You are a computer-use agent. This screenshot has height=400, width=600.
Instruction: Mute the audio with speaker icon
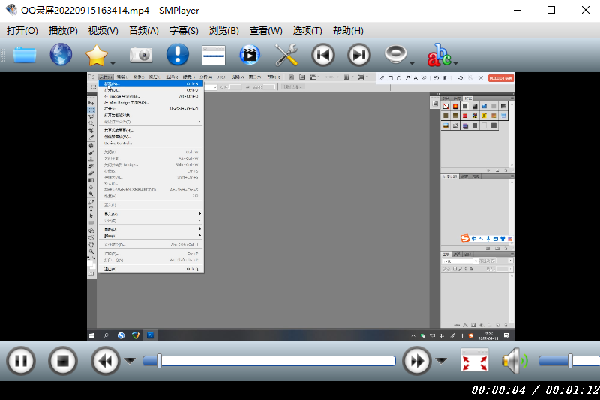(x=514, y=361)
